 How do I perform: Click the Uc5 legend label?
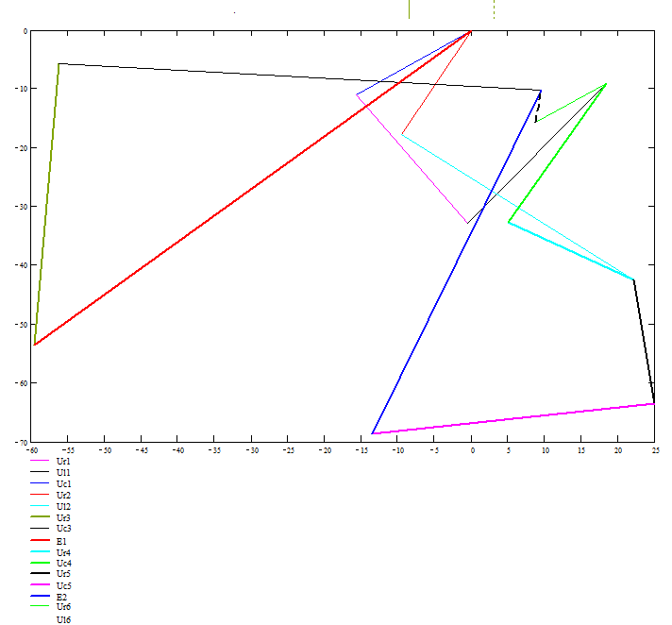63,585
